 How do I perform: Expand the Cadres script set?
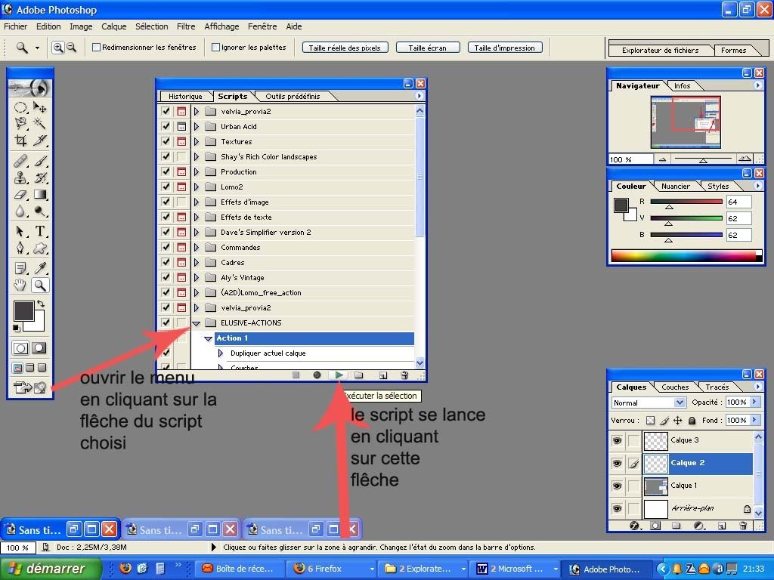(x=197, y=262)
